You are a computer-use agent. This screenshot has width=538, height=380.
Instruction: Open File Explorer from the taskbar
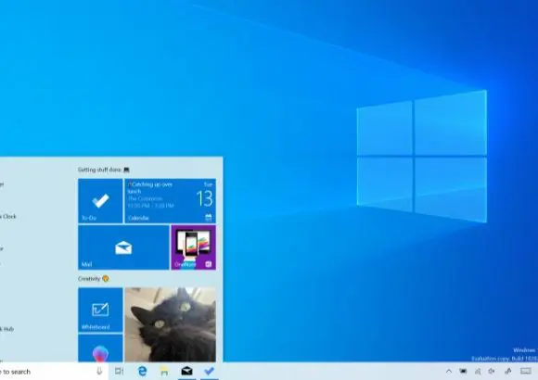click(164, 371)
